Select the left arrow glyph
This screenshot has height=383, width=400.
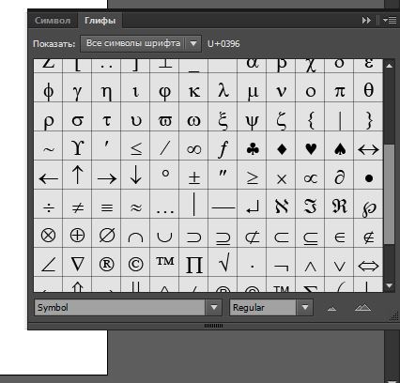click(x=49, y=176)
